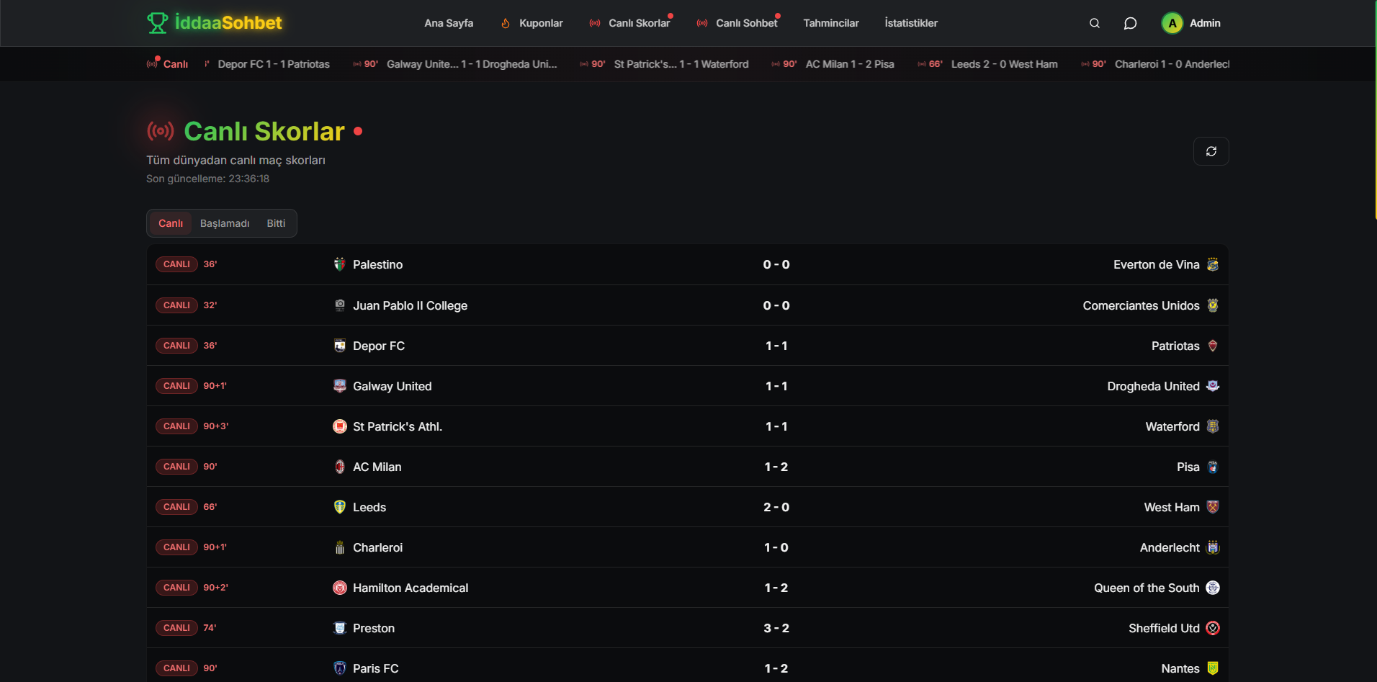Click the search magnifier icon in header
The image size is (1377, 682).
1094,23
